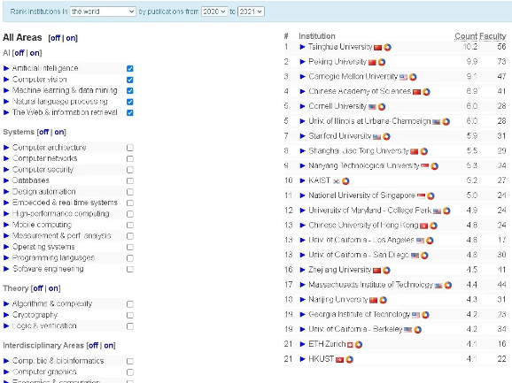Open the 2021 end year dropdown

[251, 11]
